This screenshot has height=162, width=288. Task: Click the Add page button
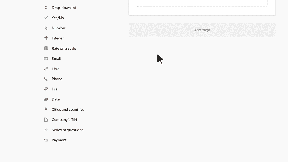tap(202, 30)
